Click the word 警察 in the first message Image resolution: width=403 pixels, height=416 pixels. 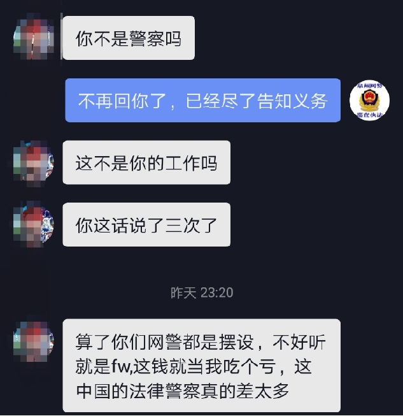[146, 39]
